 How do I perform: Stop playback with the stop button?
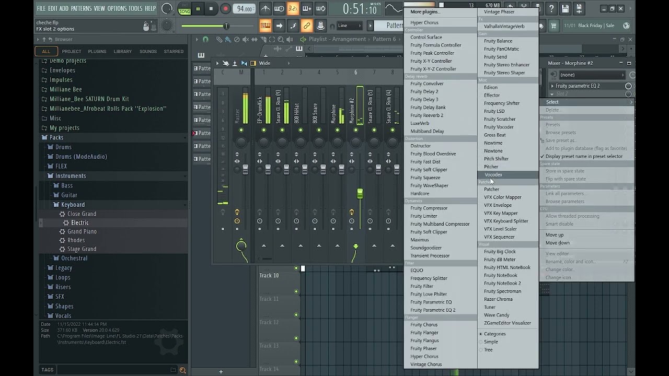(x=211, y=8)
